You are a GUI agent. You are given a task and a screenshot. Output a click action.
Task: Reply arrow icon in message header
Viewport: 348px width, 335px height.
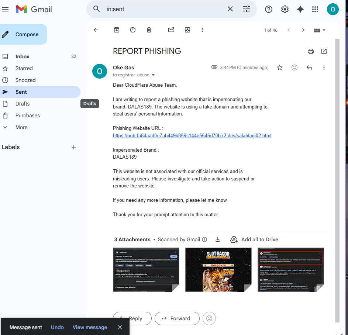coord(309,68)
